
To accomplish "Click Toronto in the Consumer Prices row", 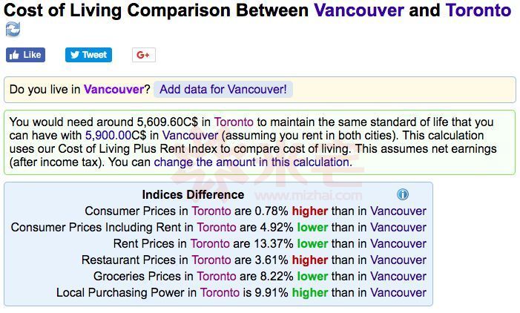I will (x=211, y=211).
